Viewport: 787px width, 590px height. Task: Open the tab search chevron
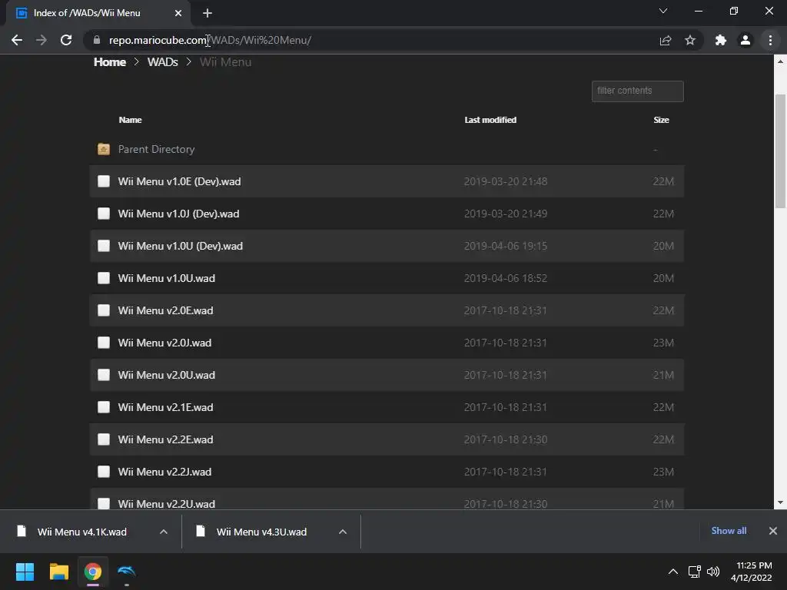663,11
